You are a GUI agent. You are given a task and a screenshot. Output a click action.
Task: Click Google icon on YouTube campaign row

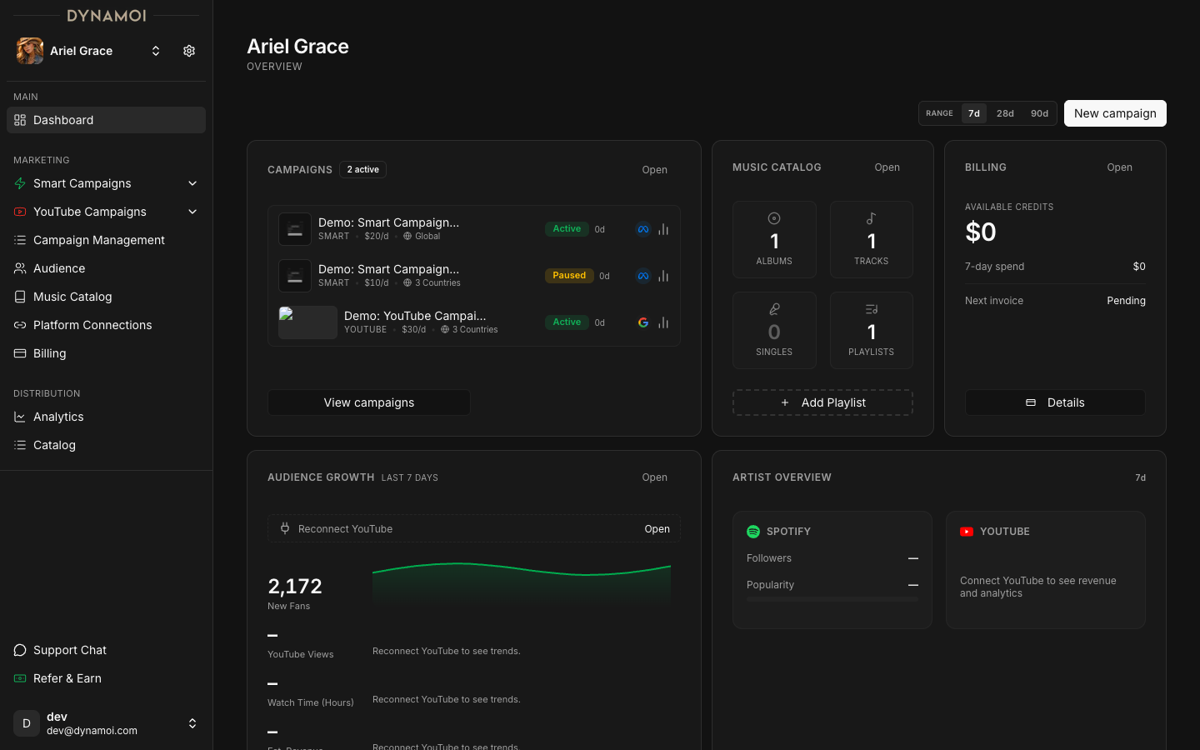click(x=642, y=322)
